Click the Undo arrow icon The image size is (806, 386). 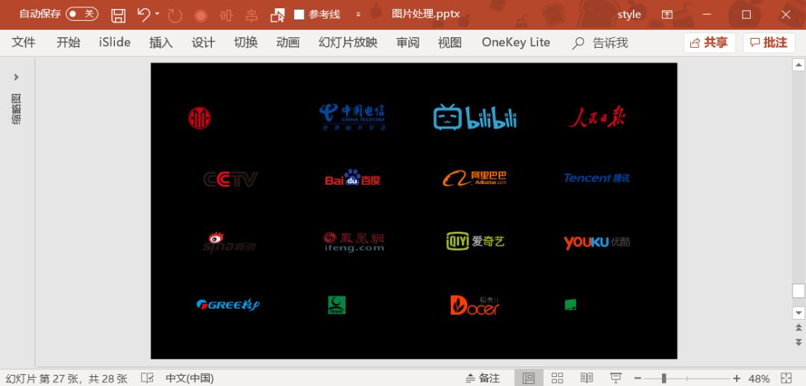tap(144, 14)
